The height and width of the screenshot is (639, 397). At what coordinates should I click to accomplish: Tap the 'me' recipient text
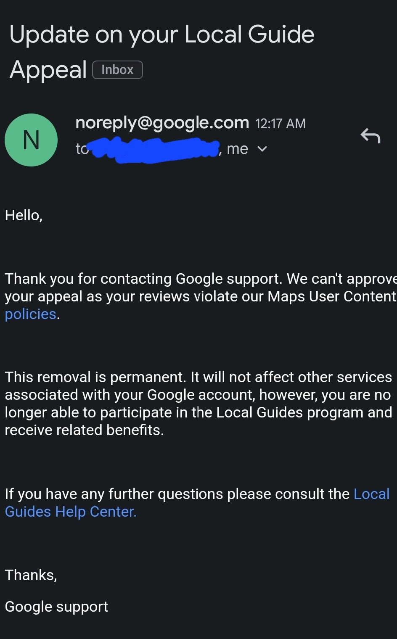click(237, 149)
